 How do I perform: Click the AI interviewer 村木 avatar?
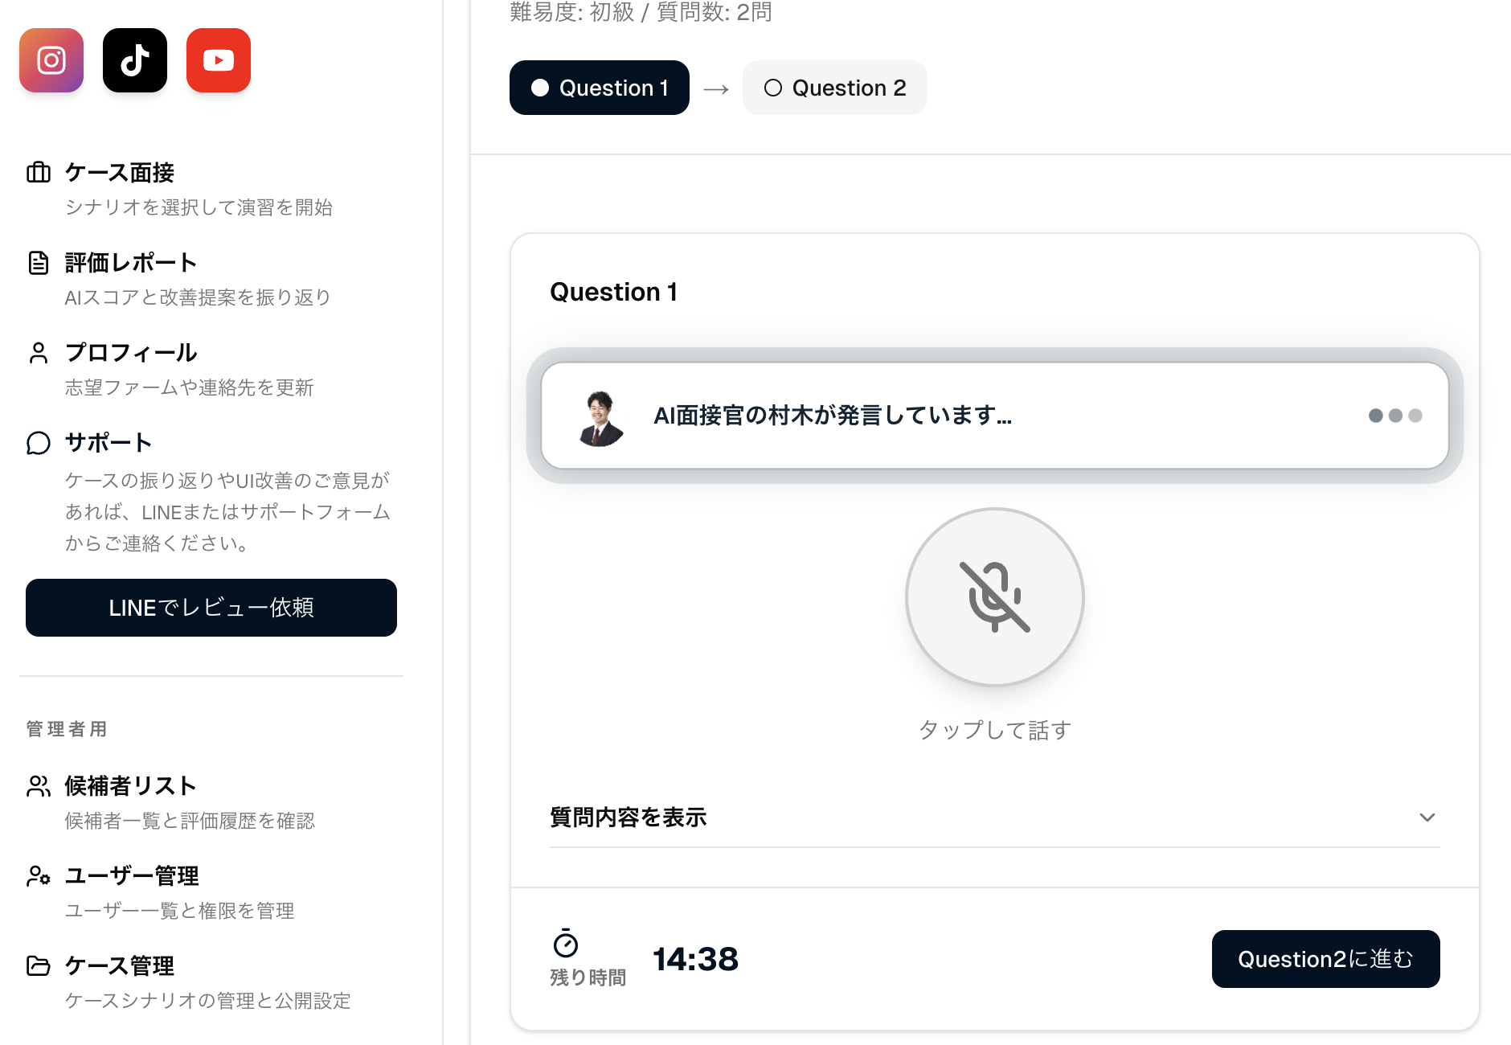point(600,416)
